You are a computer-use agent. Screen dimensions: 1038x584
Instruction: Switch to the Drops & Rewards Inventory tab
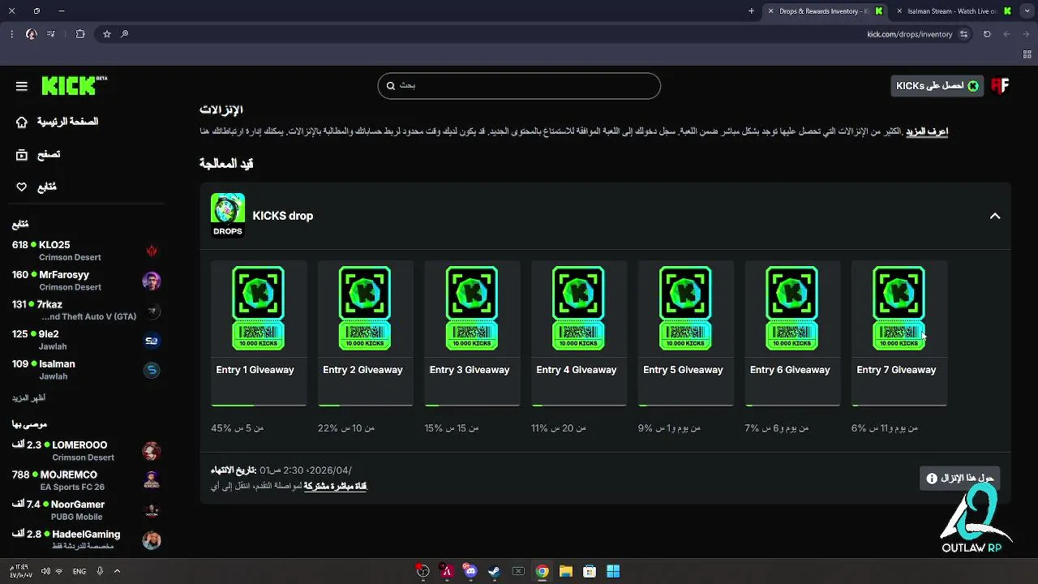(x=824, y=11)
